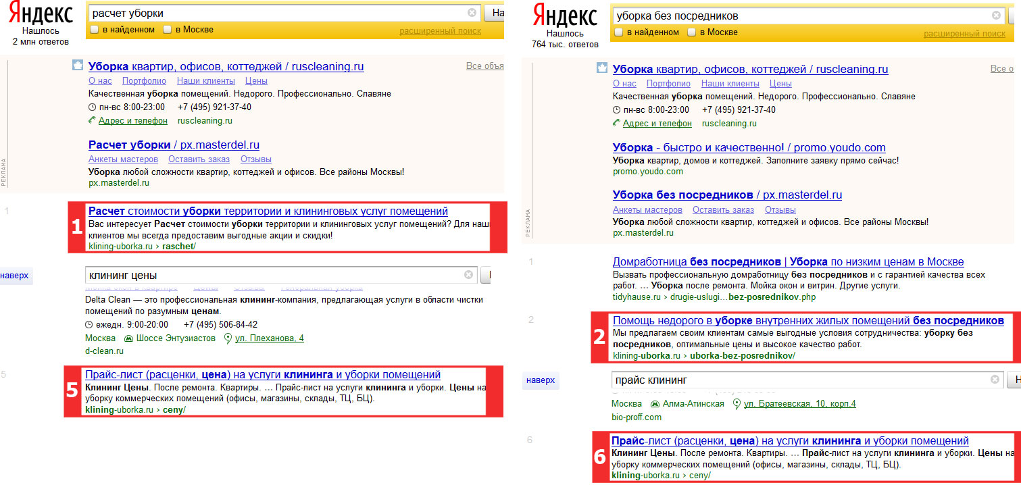The image size is (1021, 485).
Task: Click map pin beside ул. Плеханова, 4
Action: tap(228, 338)
